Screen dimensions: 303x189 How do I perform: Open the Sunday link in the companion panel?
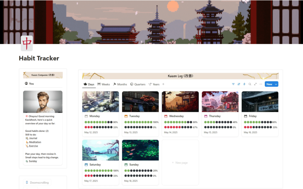(33, 161)
